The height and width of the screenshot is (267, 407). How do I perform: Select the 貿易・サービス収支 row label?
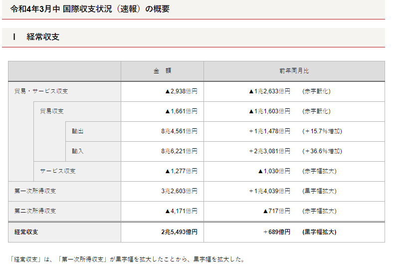click(41, 91)
